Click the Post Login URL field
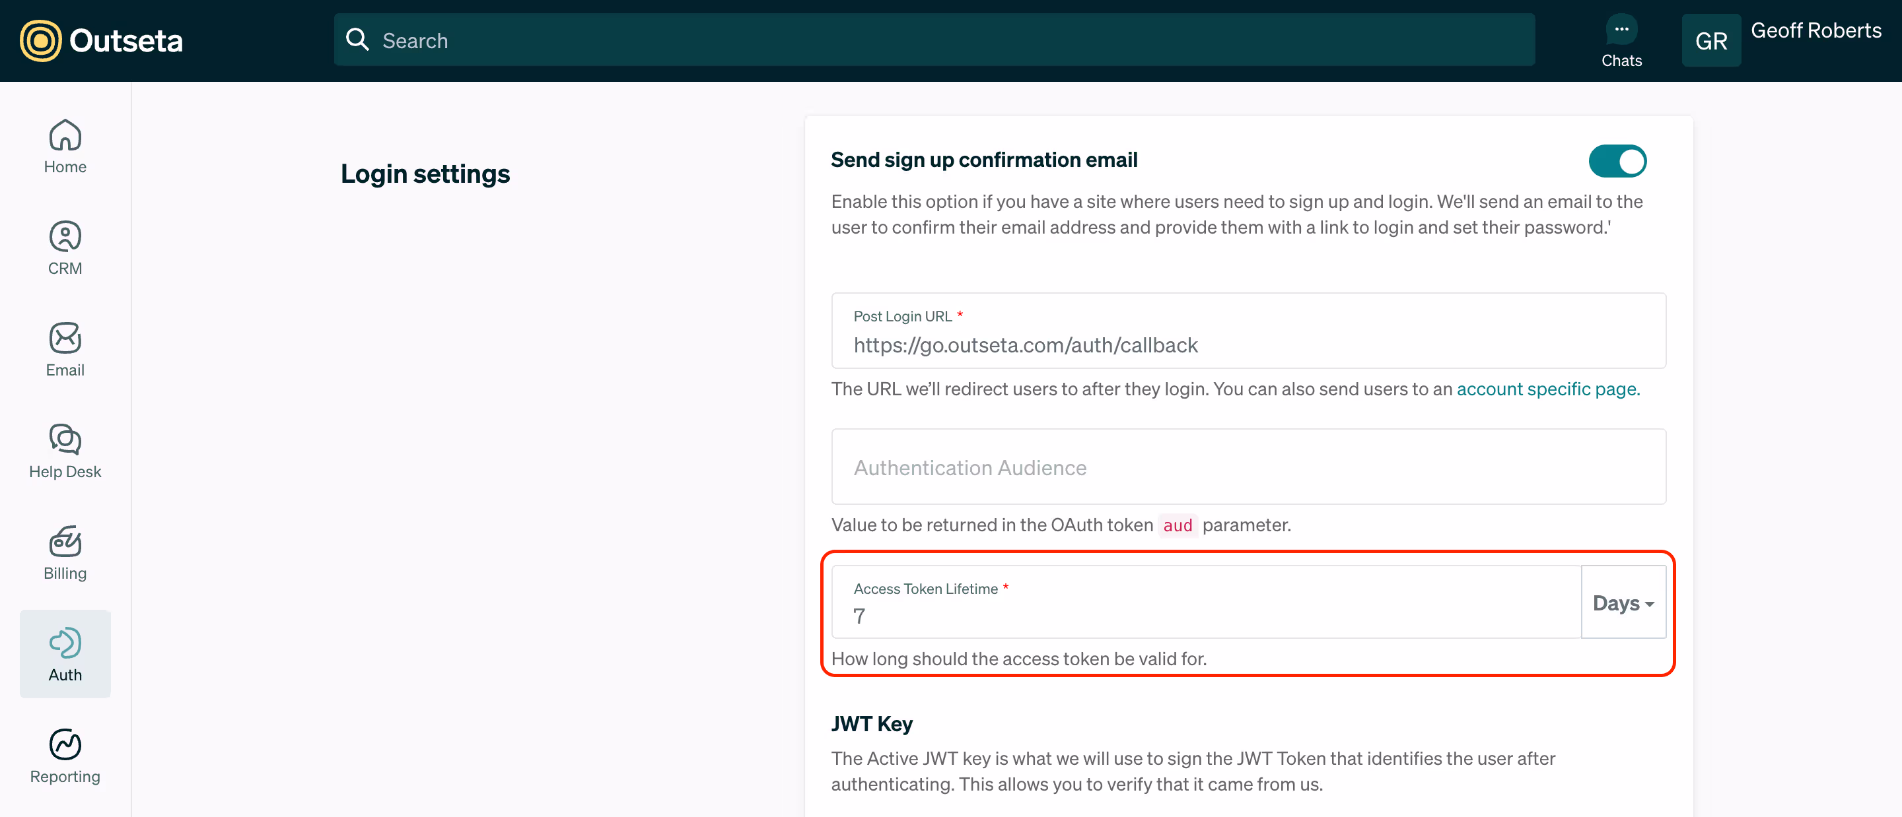The image size is (1902, 817). [x=1248, y=344]
